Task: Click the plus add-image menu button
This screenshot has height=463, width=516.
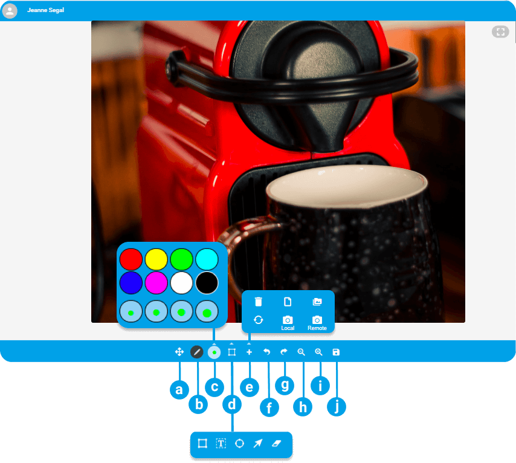Action: 249,352
